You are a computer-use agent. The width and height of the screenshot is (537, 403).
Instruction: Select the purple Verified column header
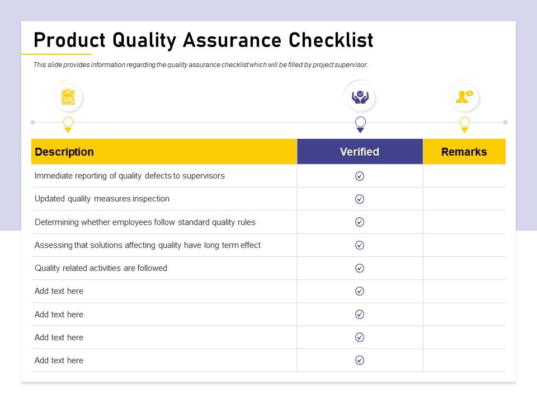(x=360, y=152)
